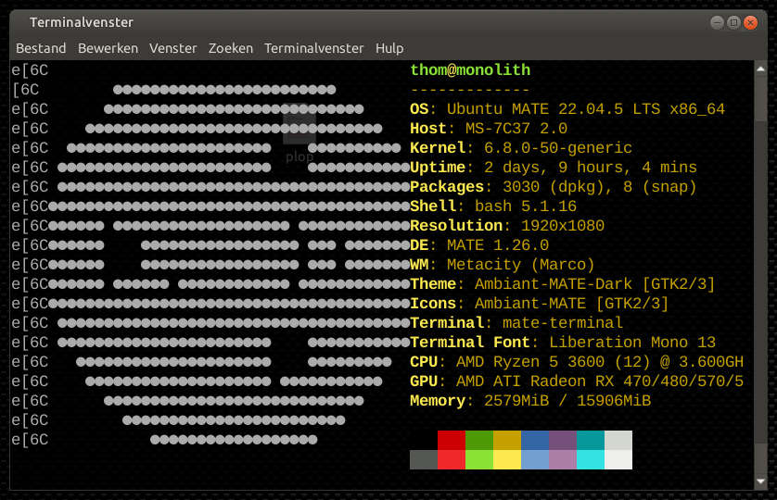This screenshot has height=500, width=777.
Task: Minimize the Terminalvenster window
Action: [717, 22]
